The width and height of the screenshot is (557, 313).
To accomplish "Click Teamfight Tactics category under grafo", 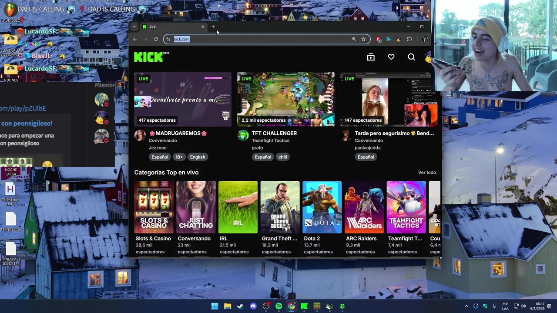I will (270, 141).
